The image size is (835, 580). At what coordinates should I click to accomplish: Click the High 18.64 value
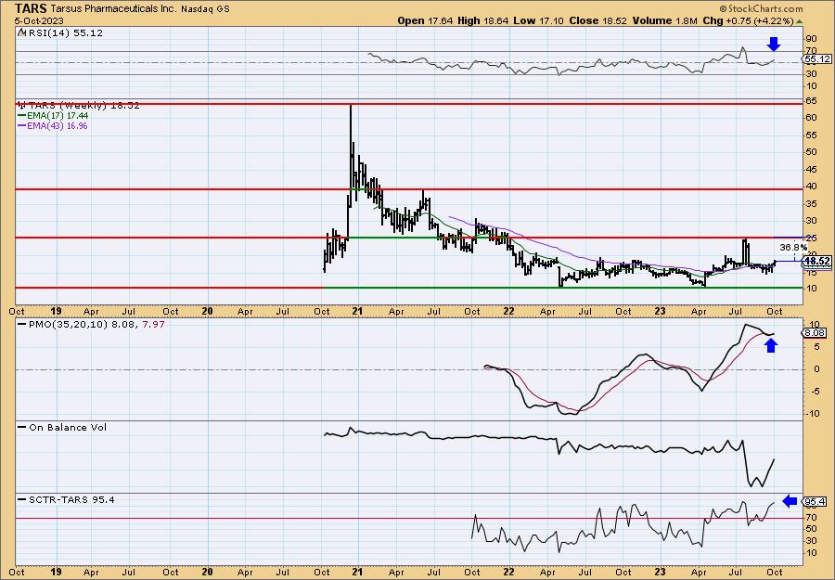(x=483, y=20)
